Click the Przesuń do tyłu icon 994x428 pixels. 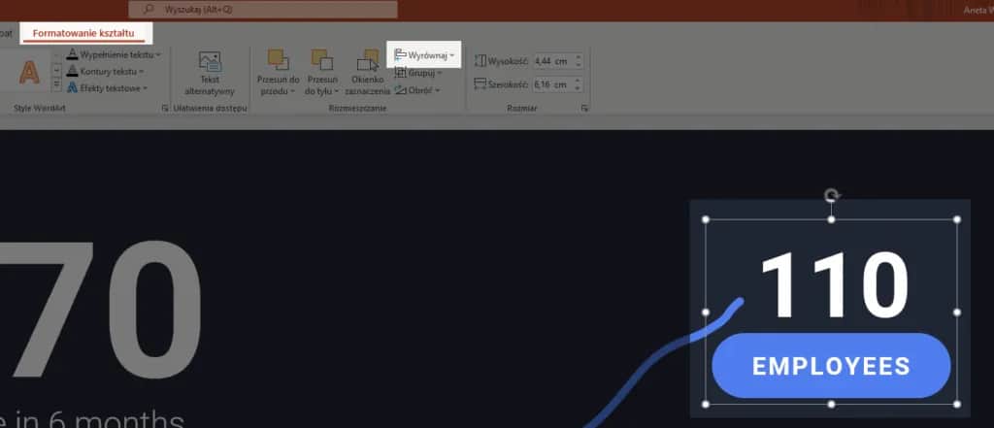click(322, 59)
